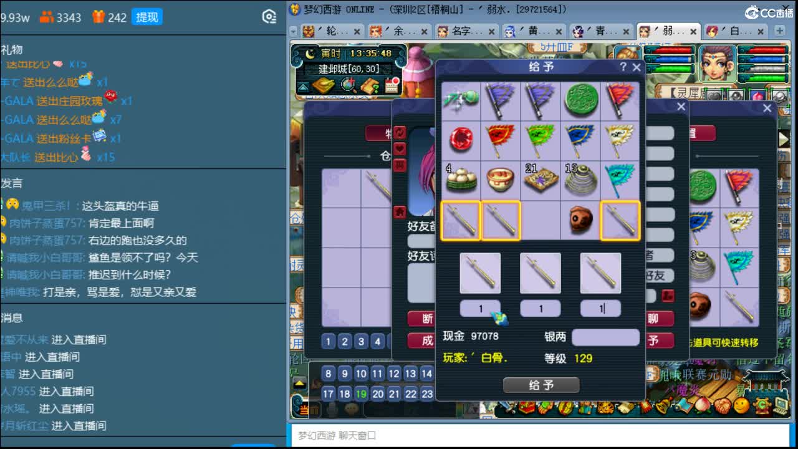Viewport: 798px width, 449px height.
Task: Click the middle quantity field under give slots
Action: pos(541,309)
